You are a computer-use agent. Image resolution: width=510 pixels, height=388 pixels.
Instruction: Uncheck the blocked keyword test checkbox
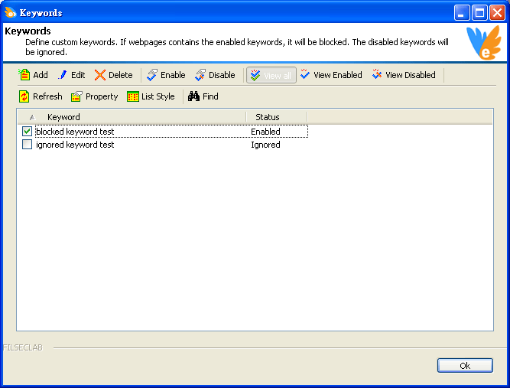pyautogui.click(x=28, y=132)
